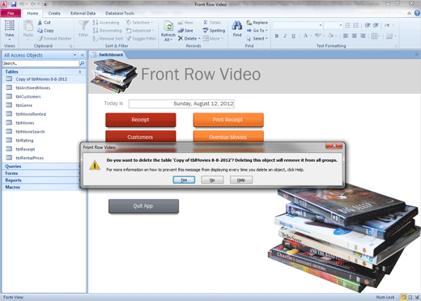Toggle Bold text formatting
This screenshot has height=301, width=421.
[x=277, y=36]
